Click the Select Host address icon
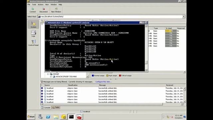The height and width of the screenshot is (120, 213). pos(39,17)
